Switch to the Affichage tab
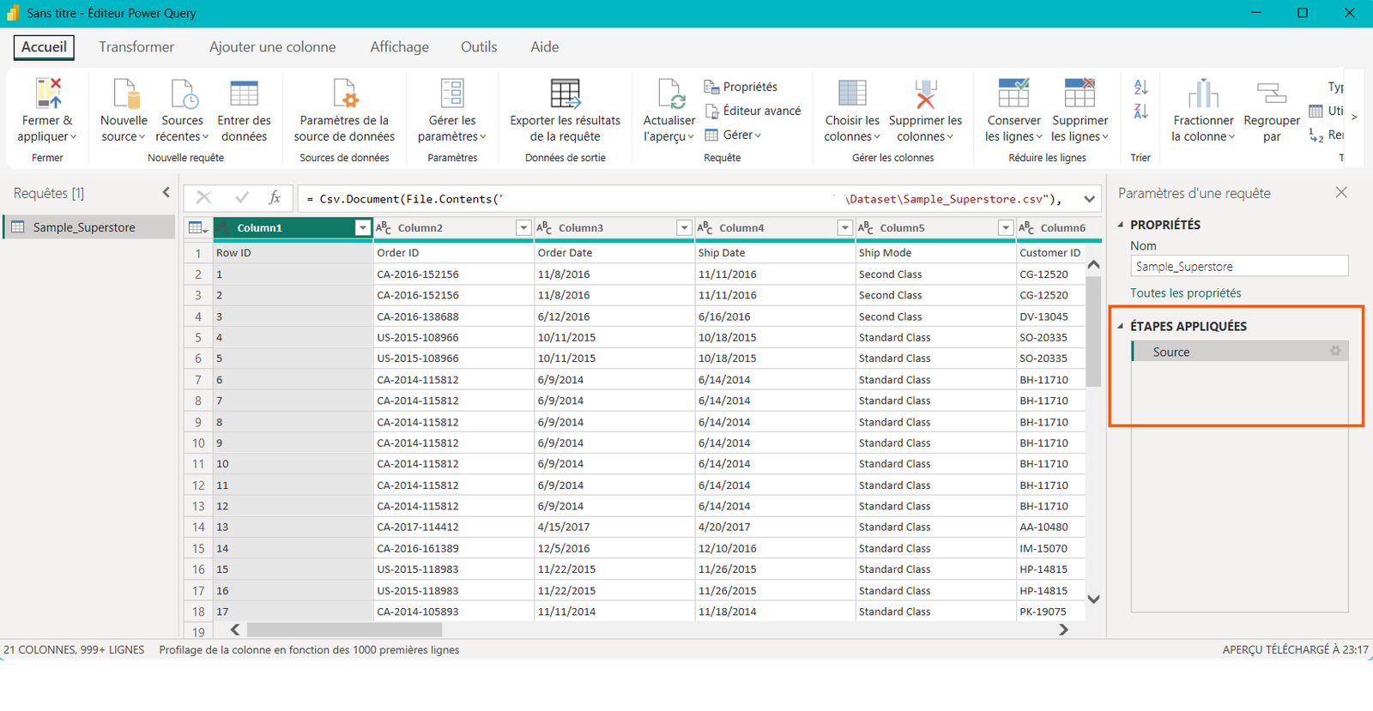Screen dimensions: 1373x711 400,47
